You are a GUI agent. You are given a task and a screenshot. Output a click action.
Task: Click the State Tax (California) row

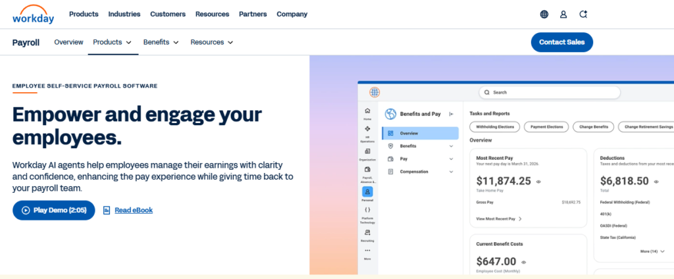[x=617, y=238]
